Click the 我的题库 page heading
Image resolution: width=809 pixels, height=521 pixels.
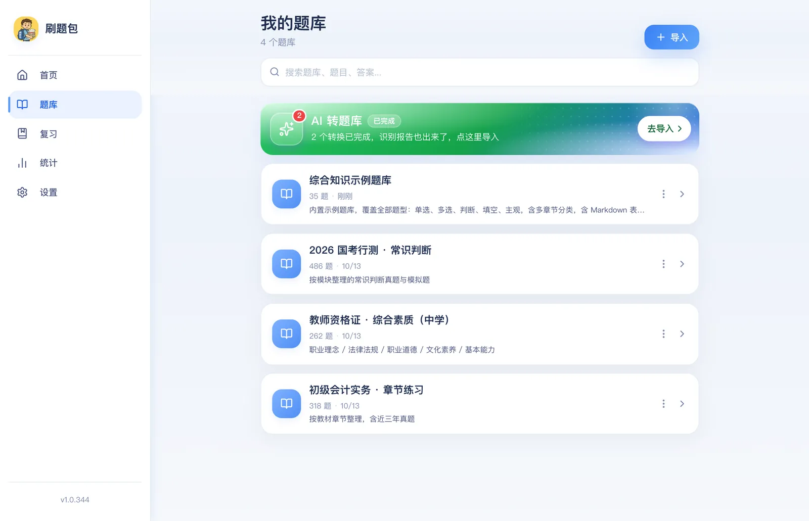293,23
